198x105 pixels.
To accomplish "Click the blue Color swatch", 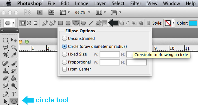I will 193,23.
